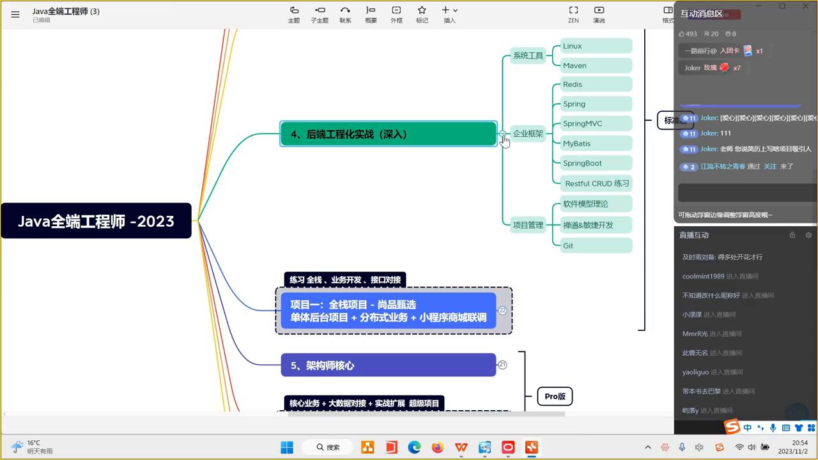The height and width of the screenshot is (460, 818).
Task: Open the 标记 marker star icon
Action: [x=422, y=13]
